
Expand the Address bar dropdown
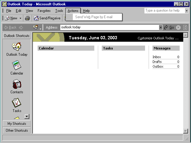(x=161, y=27)
